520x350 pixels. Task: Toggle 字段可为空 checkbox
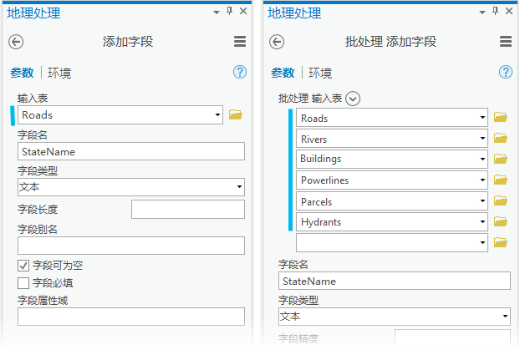pyautogui.click(x=23, y=266)
